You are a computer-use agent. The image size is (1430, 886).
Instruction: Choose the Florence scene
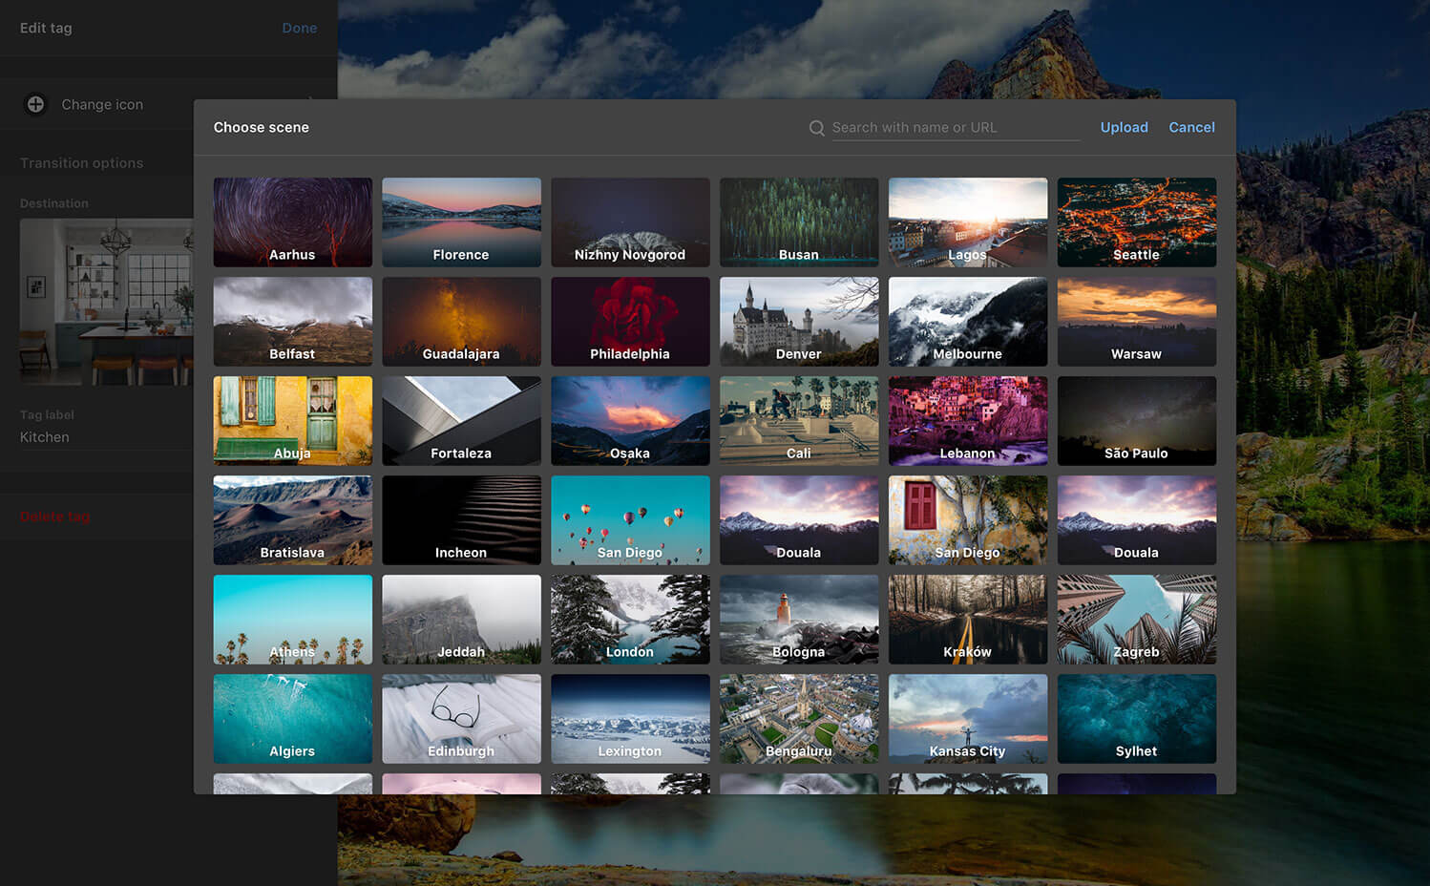(x=461, y=221)
